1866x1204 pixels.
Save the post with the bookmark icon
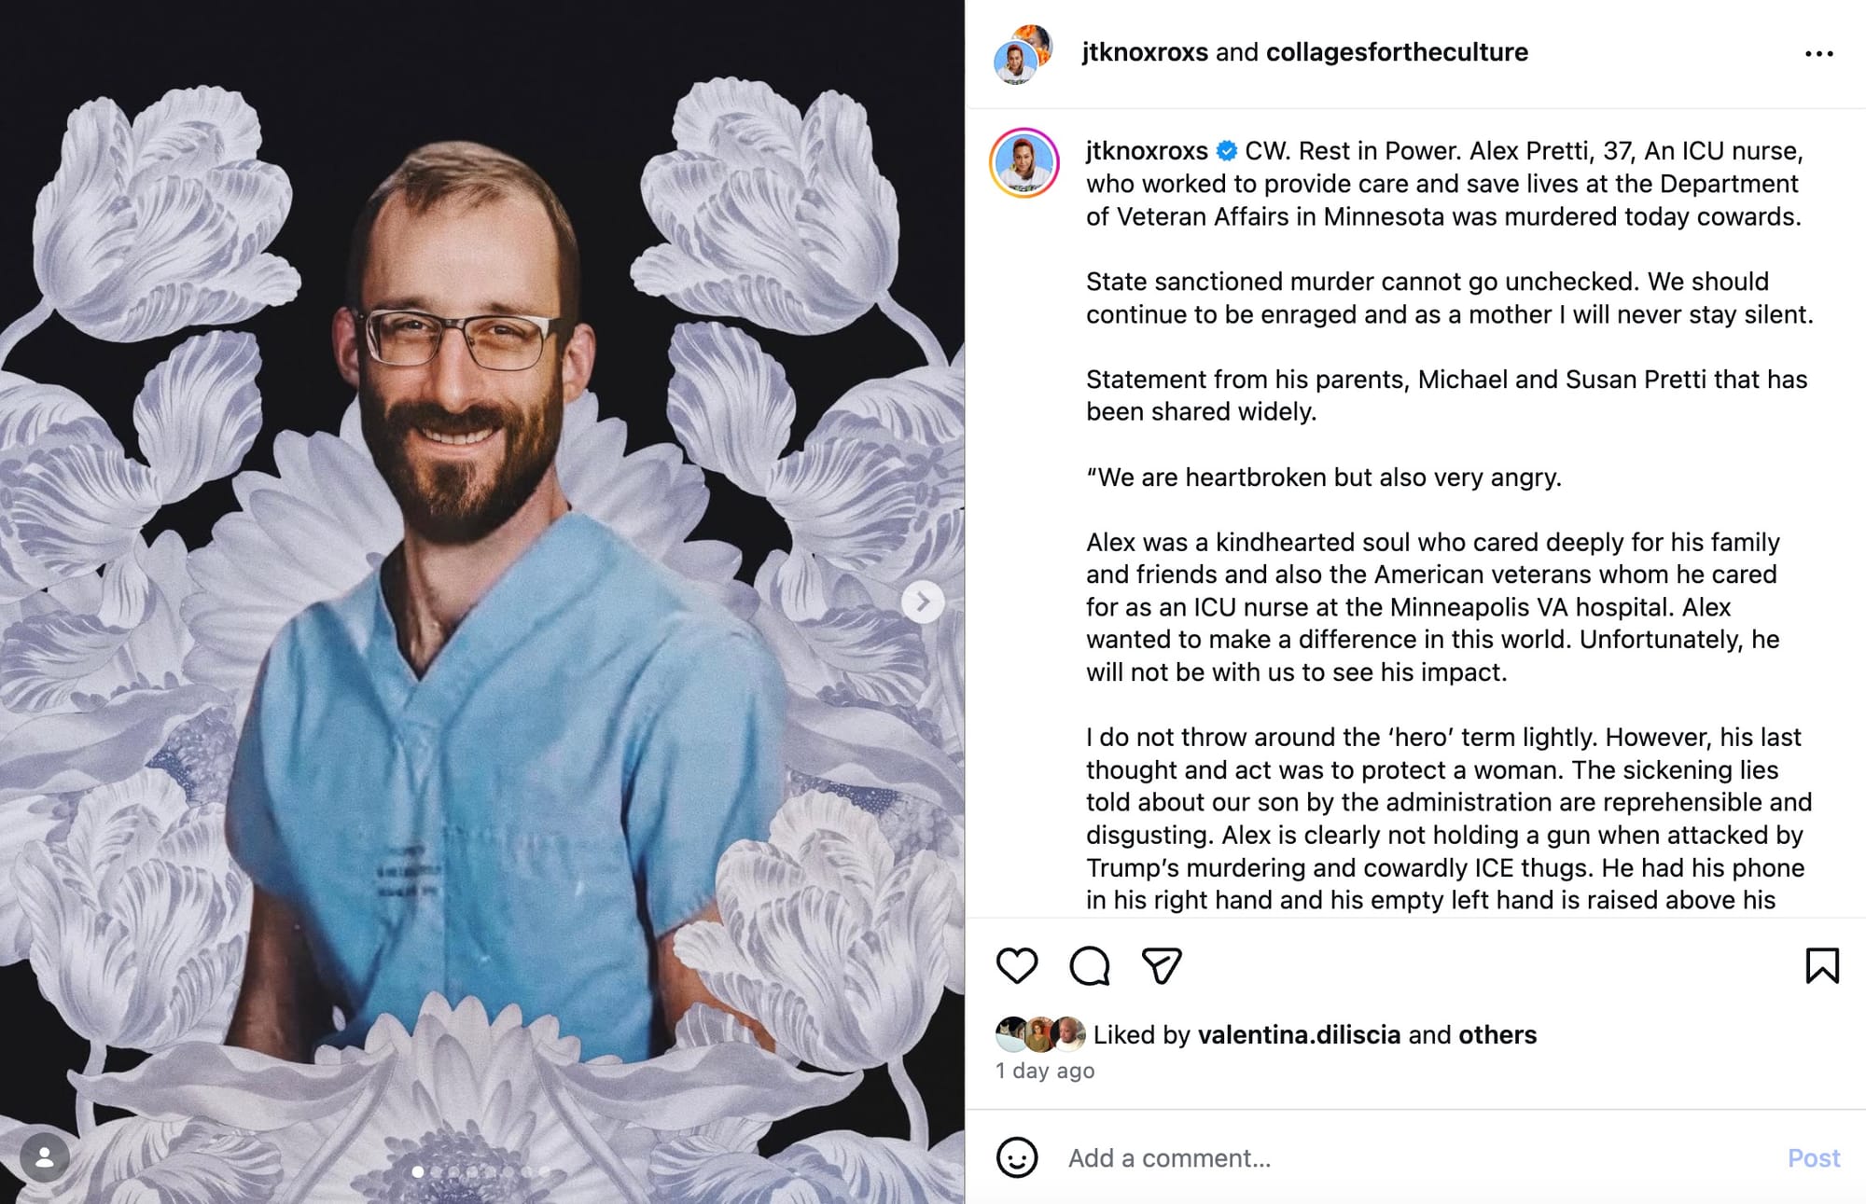1821,965
